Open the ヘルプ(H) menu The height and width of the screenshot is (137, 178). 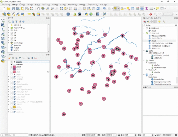coord(103,4)
